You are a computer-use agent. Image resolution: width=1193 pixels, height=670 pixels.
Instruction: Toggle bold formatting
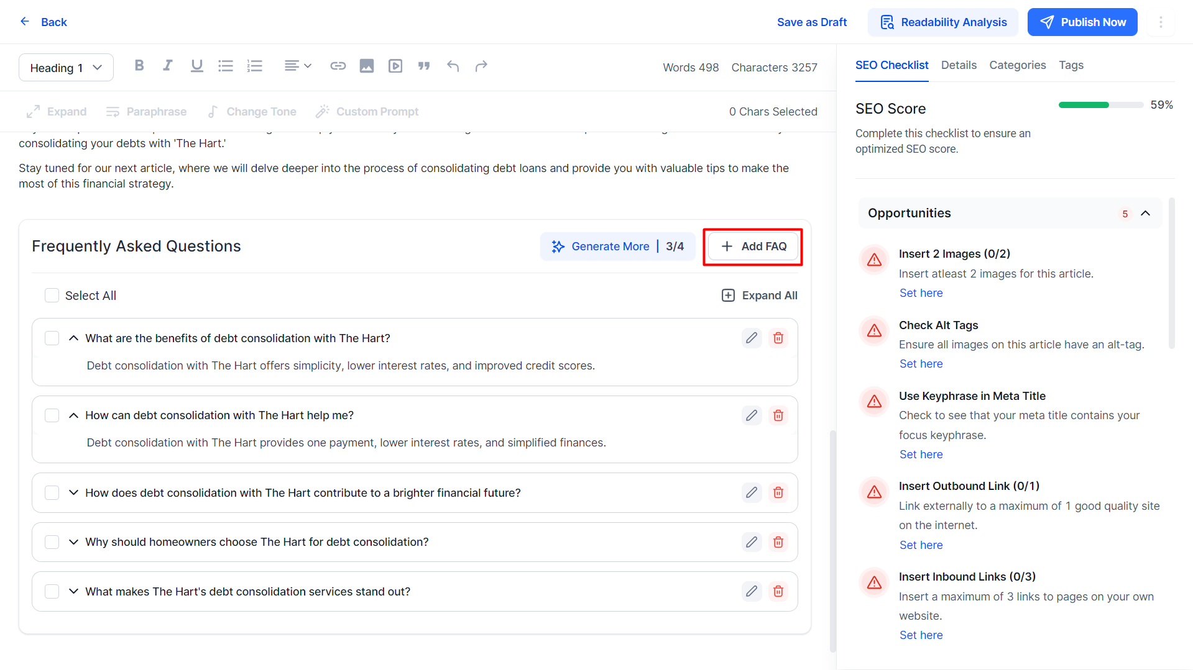[x=139, y=66]
